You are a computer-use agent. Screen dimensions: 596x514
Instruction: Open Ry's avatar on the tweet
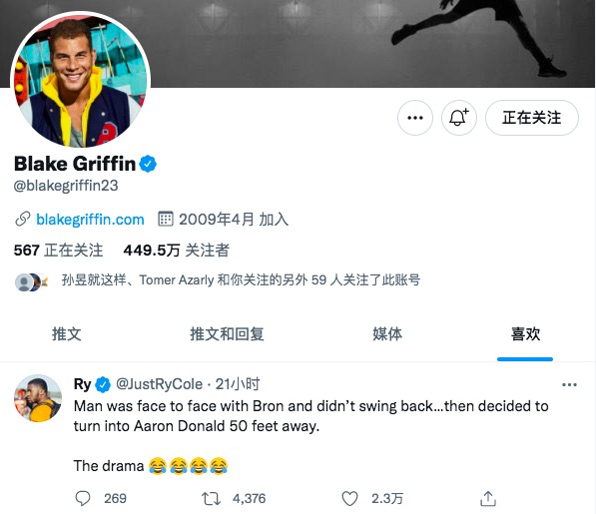click(x=38, y=398)
